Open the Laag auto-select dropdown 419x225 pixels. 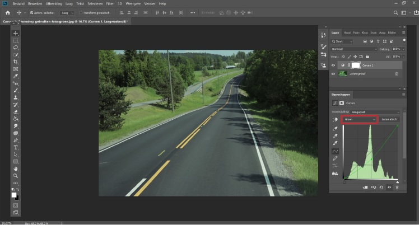coord(67,13)
